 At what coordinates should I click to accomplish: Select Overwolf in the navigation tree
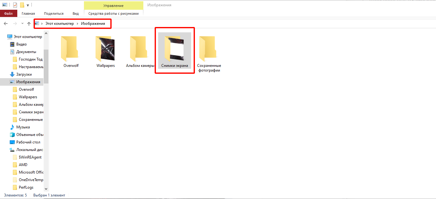[26, 89]
